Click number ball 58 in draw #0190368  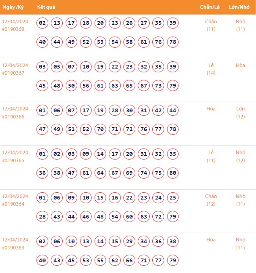tap(129, 42)
